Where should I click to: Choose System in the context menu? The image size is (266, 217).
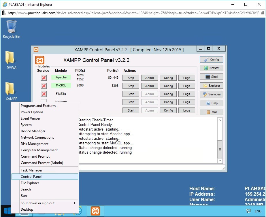point(45,125)
